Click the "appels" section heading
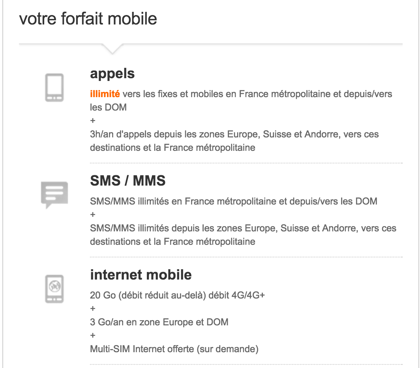Screen dimensions: 420x368 112,73
